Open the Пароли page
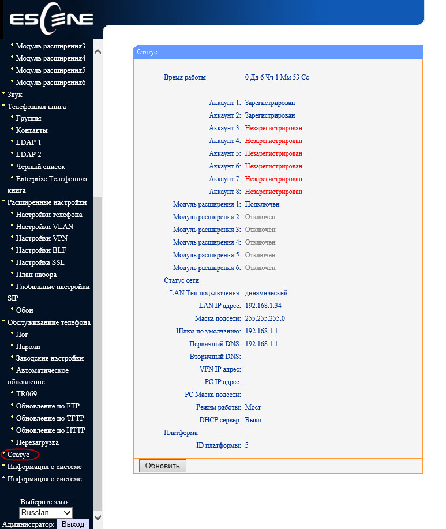The width and height of the screenshot is (446, 529). coord(28,347)
